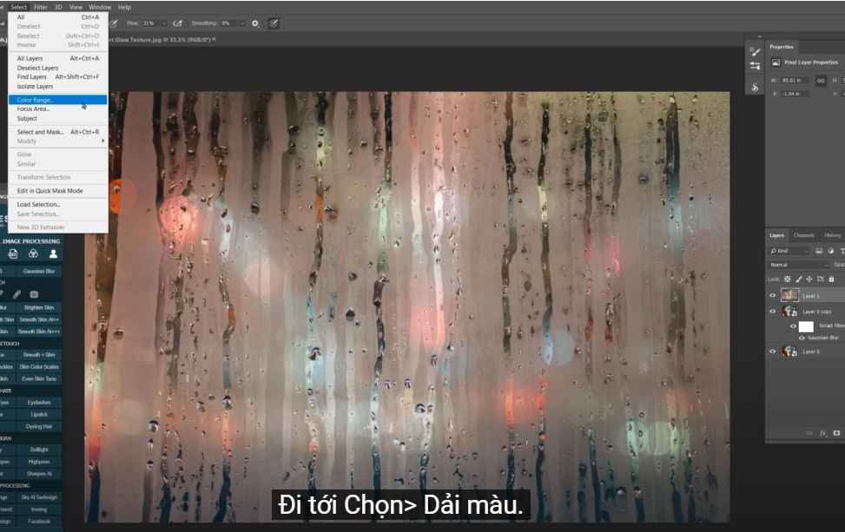The height and width of the screenshot is (532, 845).
Task: Open the Smoothing percentage dropdown arrow
Action: pyautogui.click(x=242, y=23)
